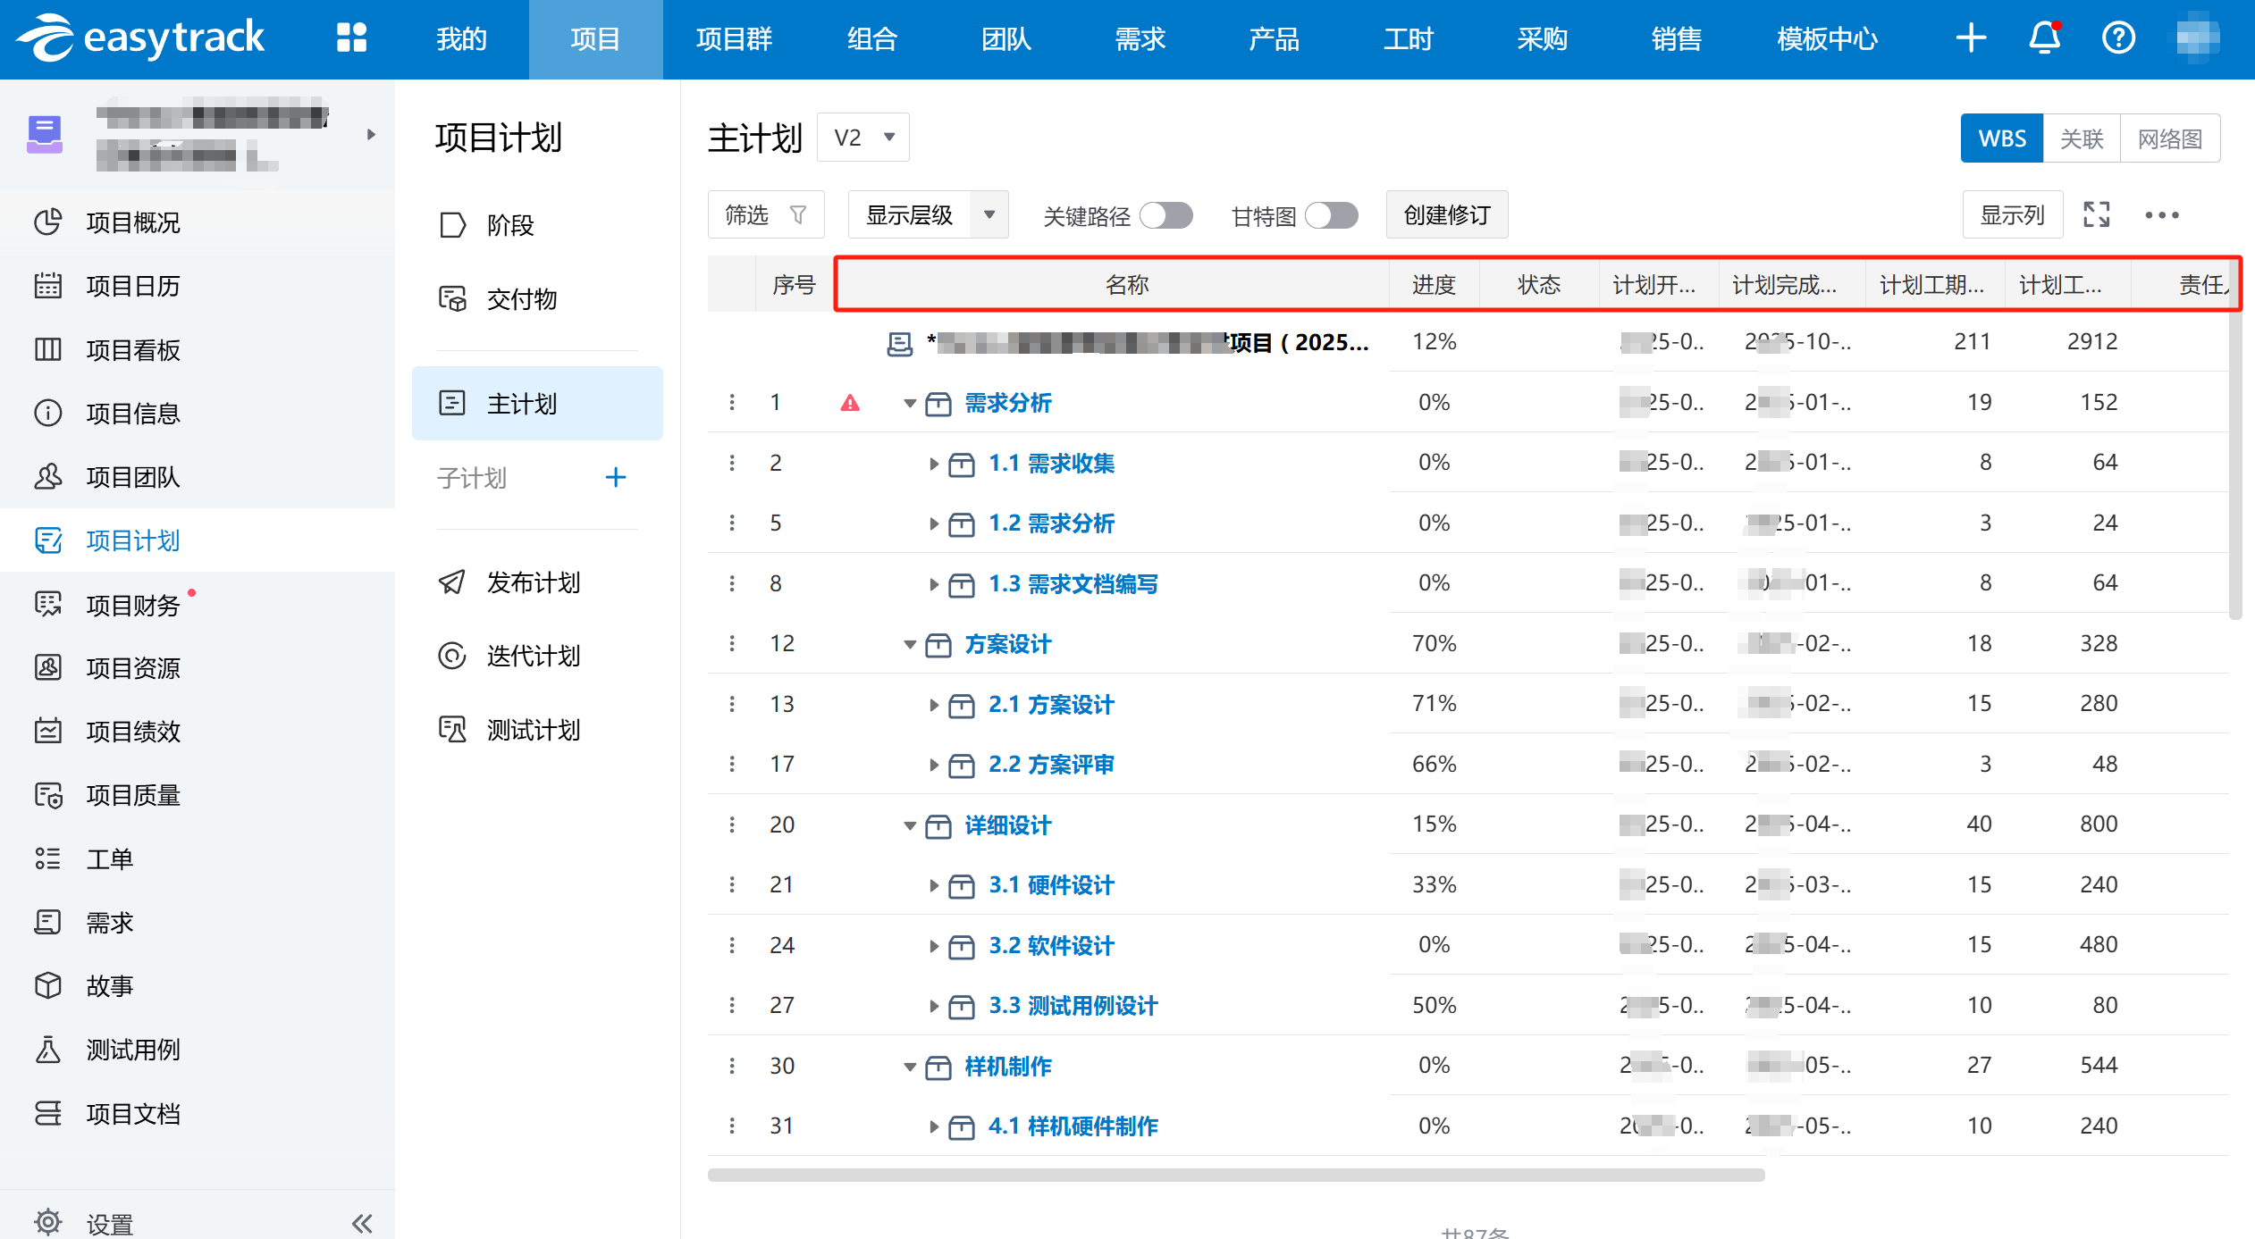Click warning triangle on row 1
The height and width of the screenshot is (1239, 2255).
click(x=850, y=404)
